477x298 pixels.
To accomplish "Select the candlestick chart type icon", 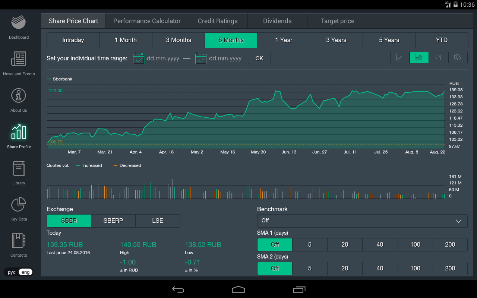I will [x=458, y=58].
